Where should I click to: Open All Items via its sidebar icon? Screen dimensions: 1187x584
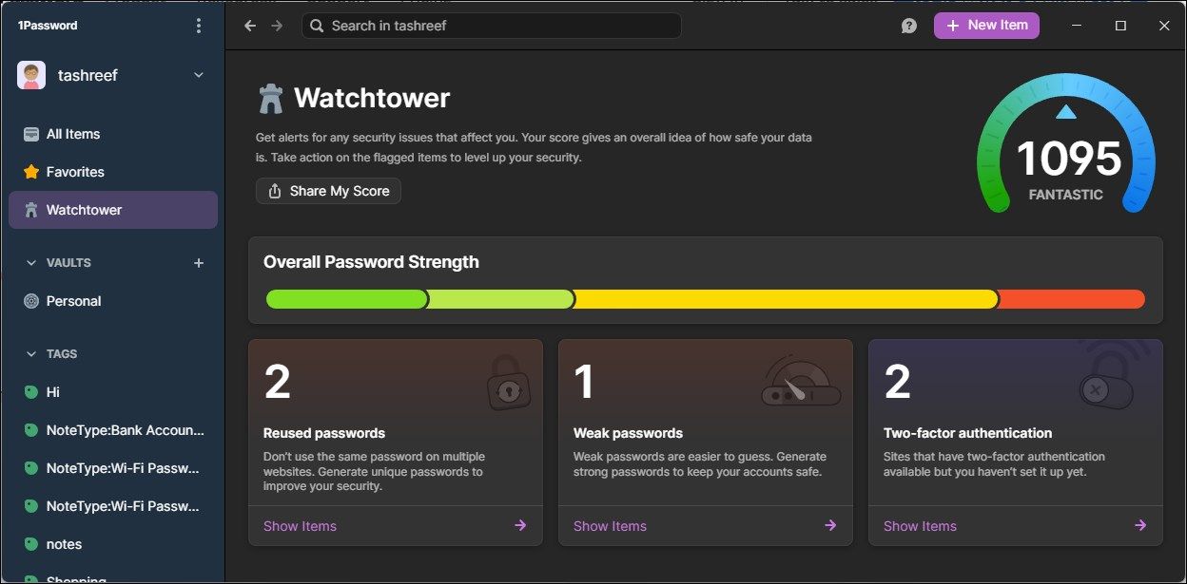[x=31, y=134]
